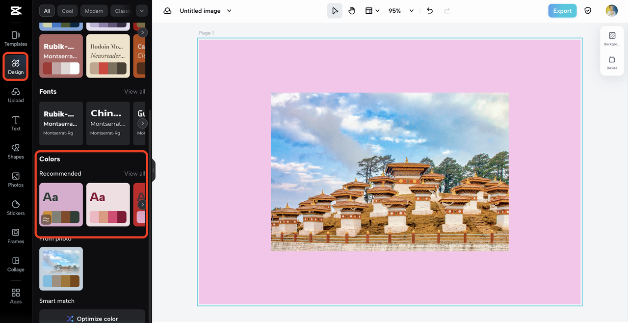
Task: Open the Apps panel
Action: point(16,296)
